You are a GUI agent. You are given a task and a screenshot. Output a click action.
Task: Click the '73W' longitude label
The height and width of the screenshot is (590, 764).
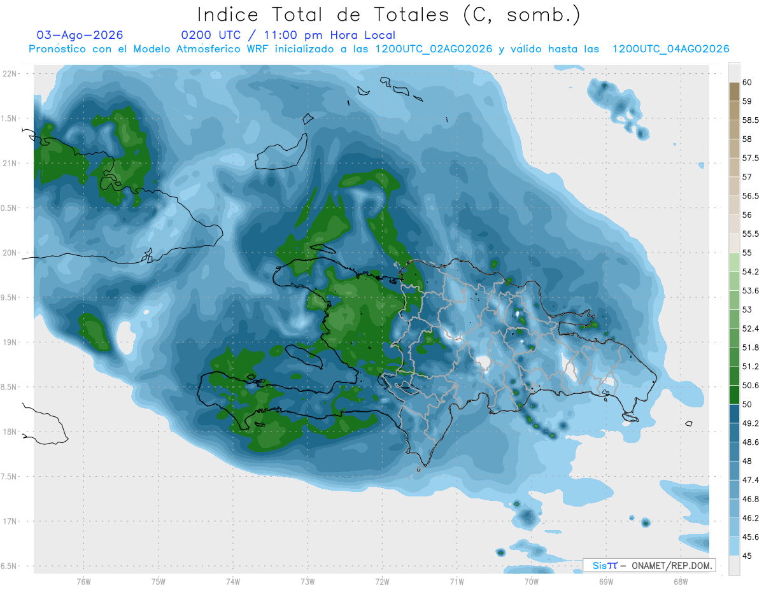click(308, 581)
